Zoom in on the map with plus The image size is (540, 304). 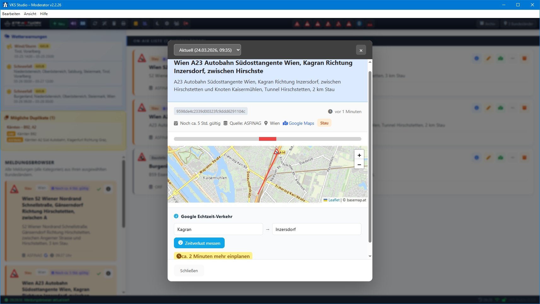pyautogui.click(x=359, y=155)
